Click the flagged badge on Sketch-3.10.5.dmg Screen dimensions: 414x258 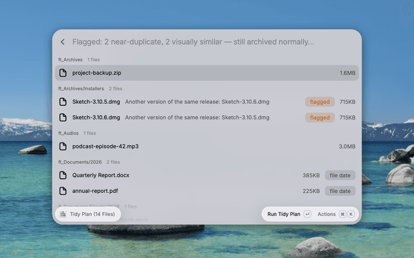click(x=320, y=102)
